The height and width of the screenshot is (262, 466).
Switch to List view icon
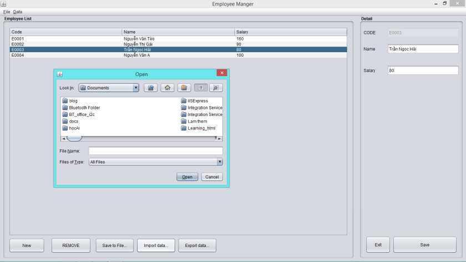[x=201, y=88]
